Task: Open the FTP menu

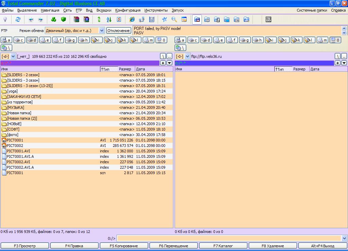Action: [79, 10]
